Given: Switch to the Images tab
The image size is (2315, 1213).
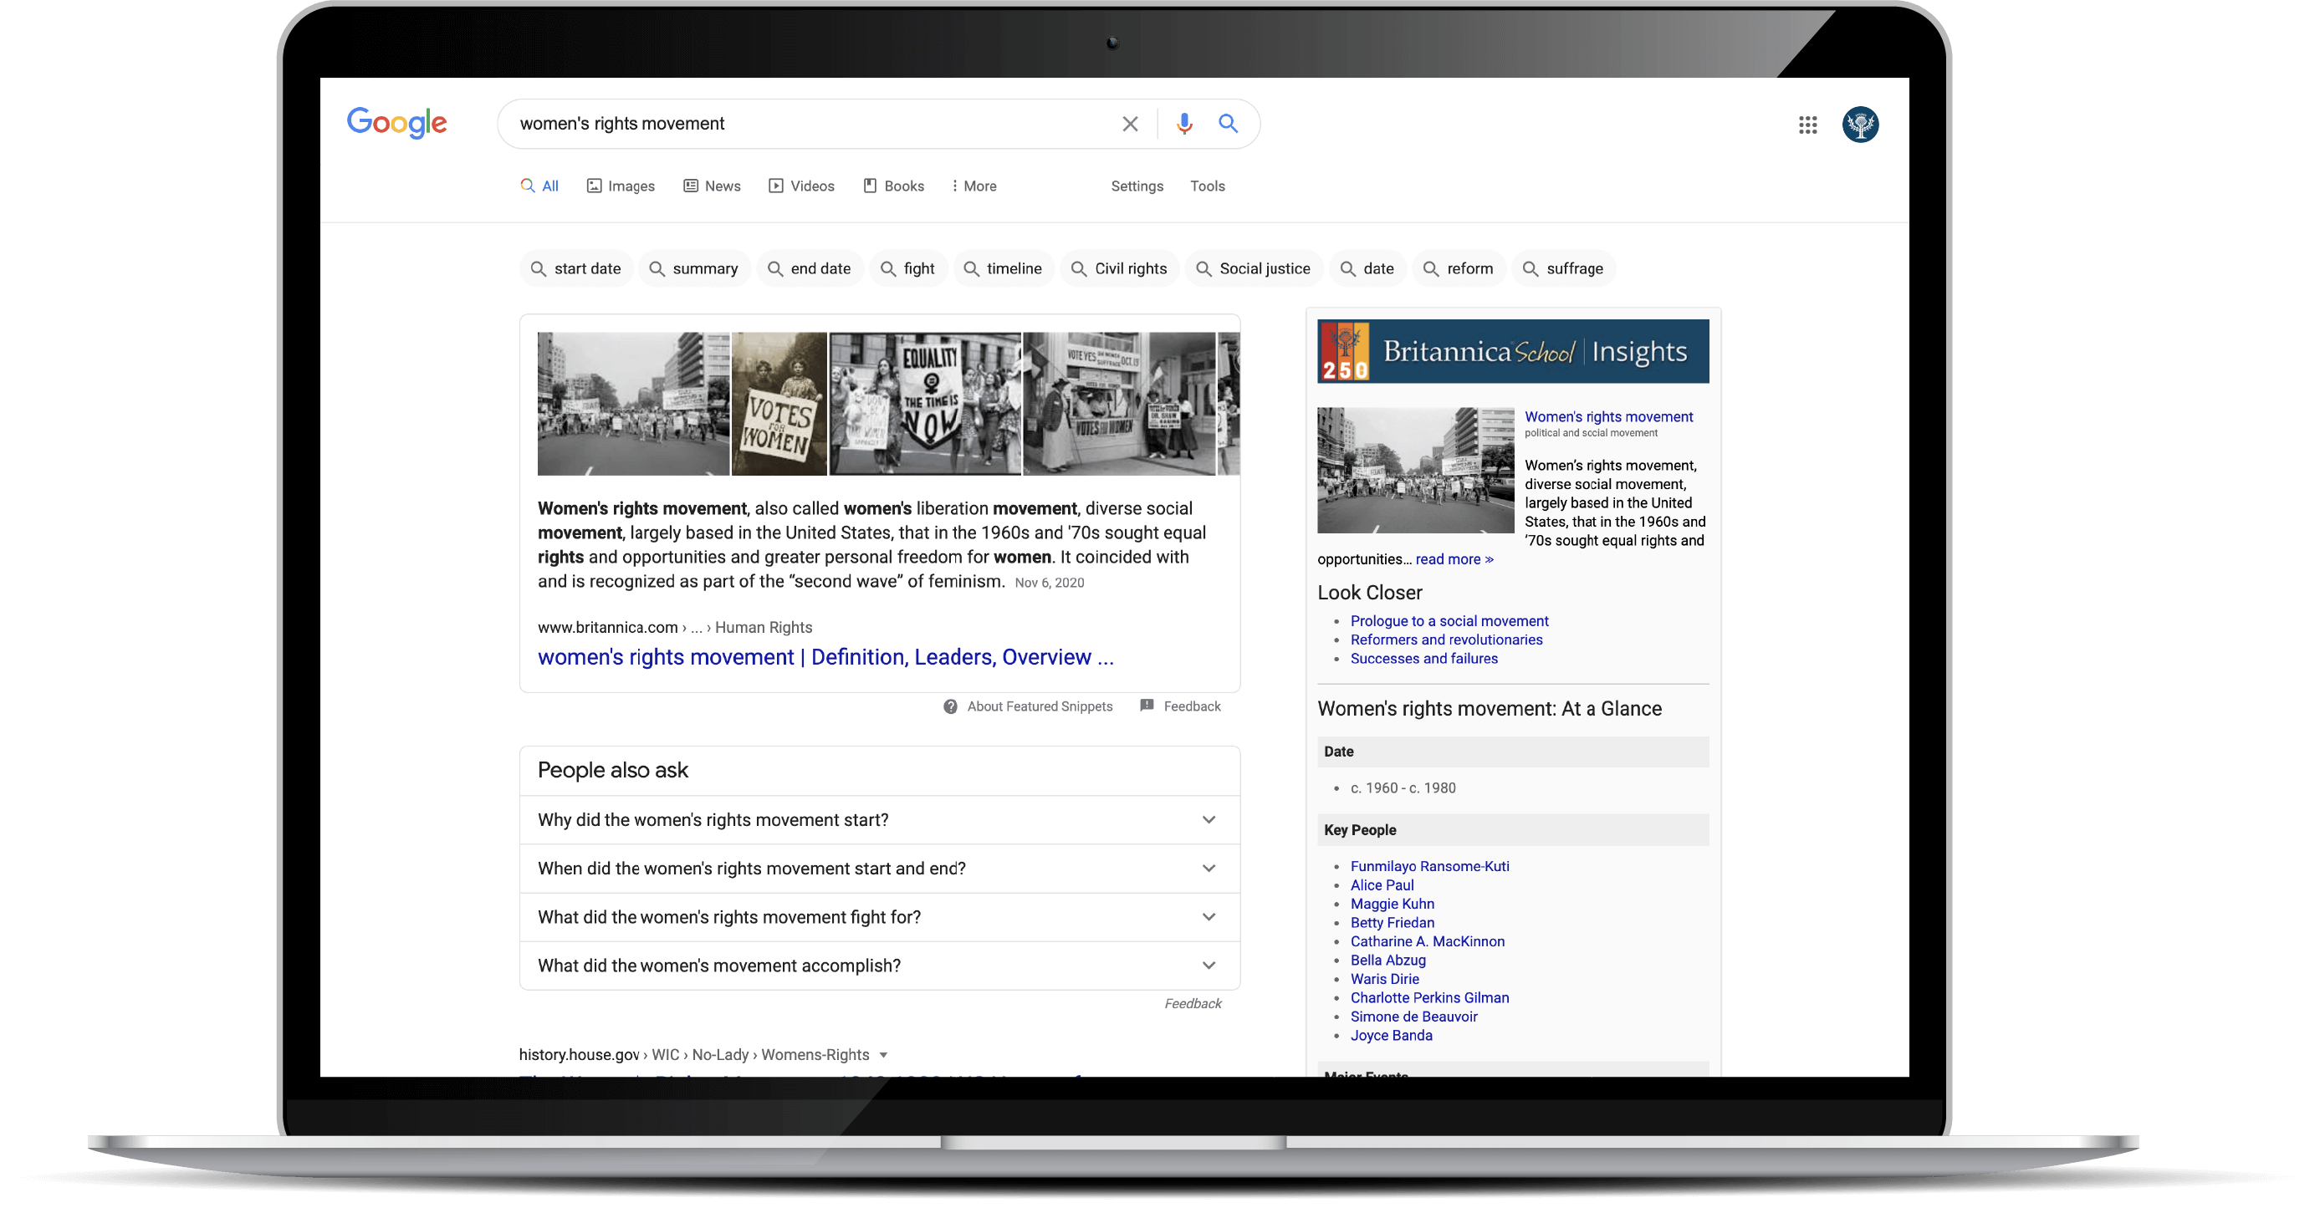Looking at the screenshot, I should [x=621, y=186].
